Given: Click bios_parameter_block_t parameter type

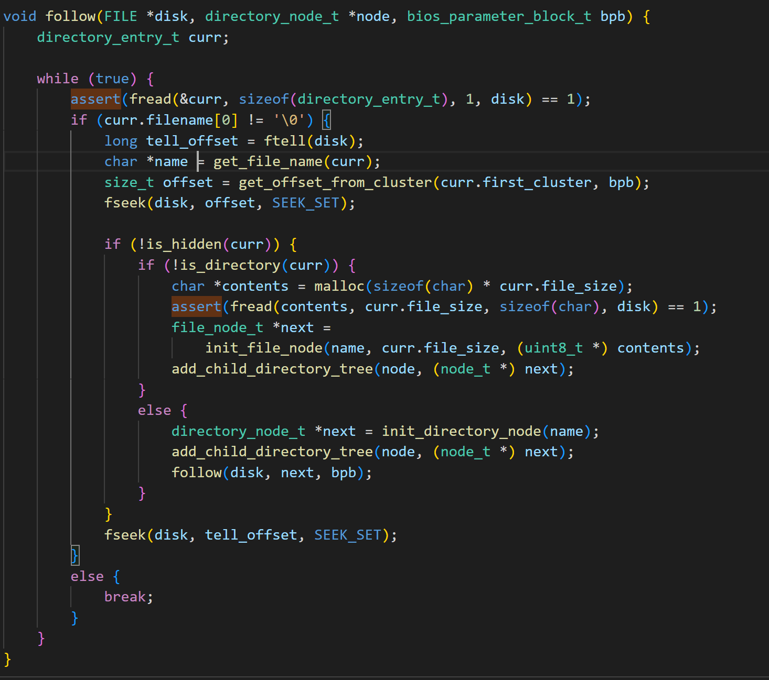Looking at the screenshot, I should point(498,17).
